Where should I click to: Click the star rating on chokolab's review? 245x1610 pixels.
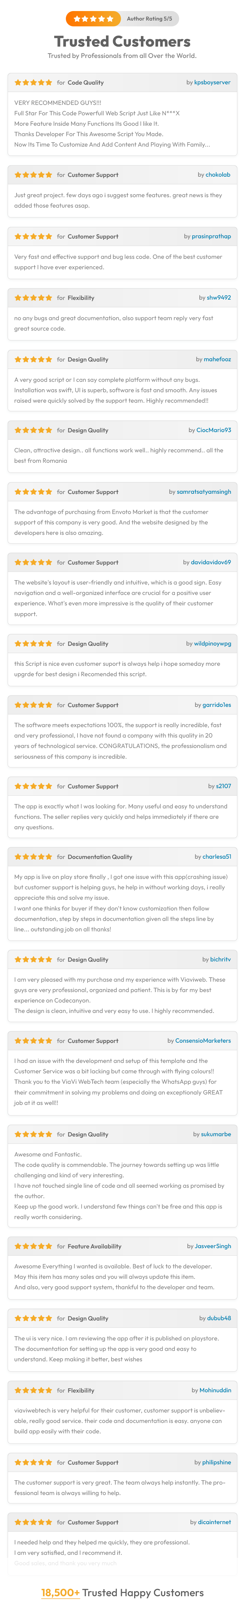(33, 175)
